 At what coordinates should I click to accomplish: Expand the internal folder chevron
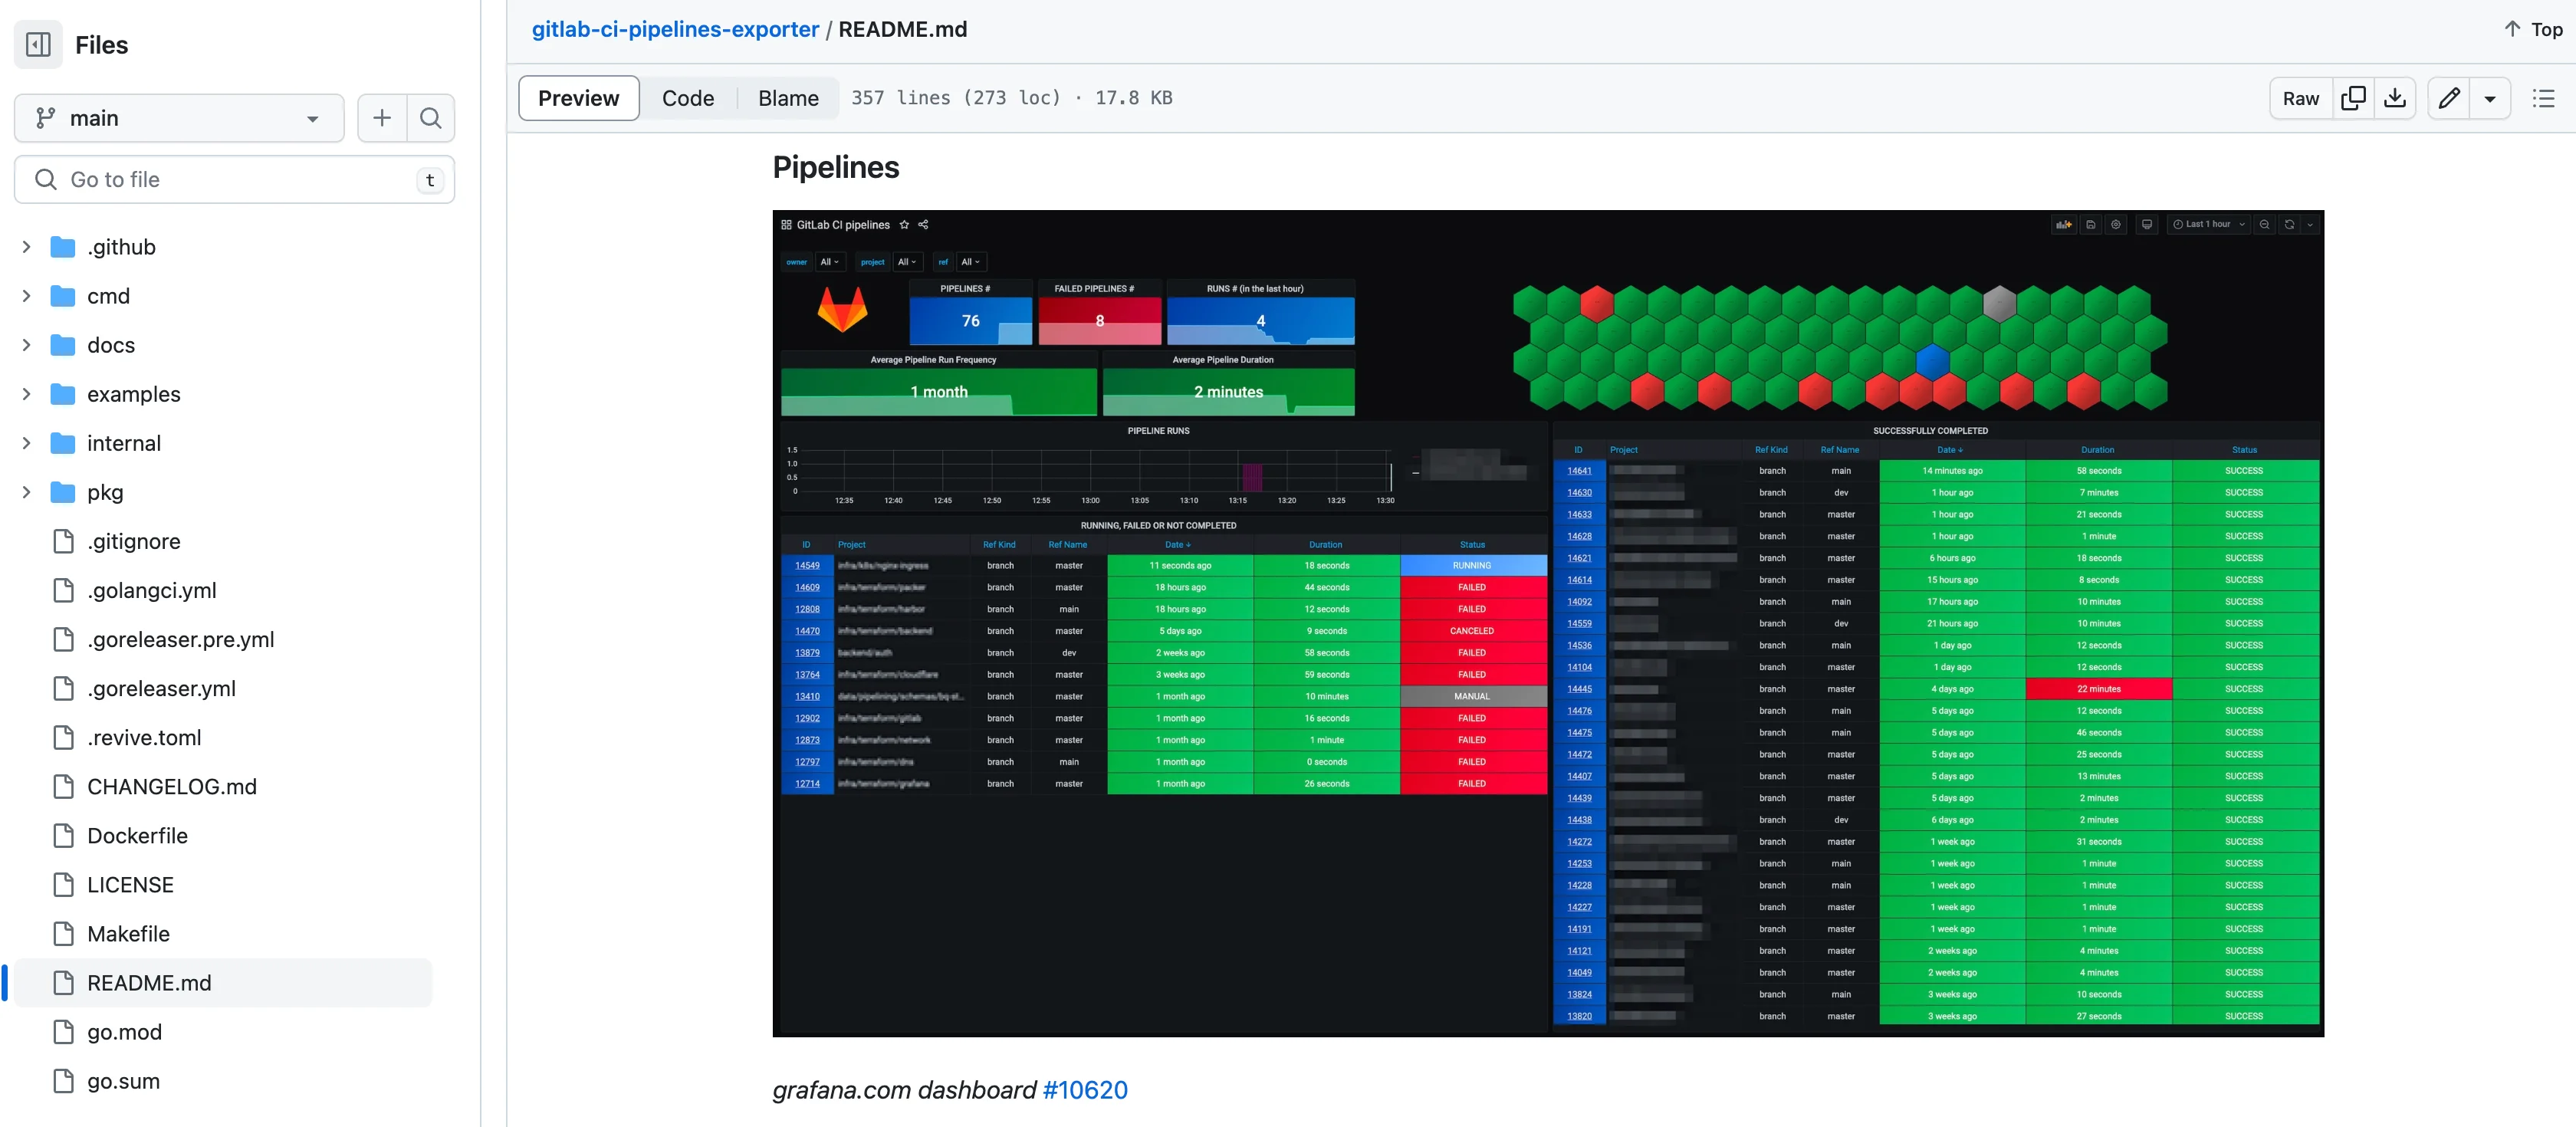pyautogui.click(x=27, y=443)
